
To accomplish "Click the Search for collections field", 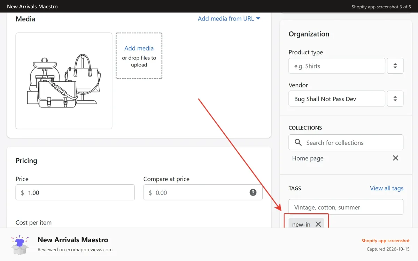I will click(346, 142).
